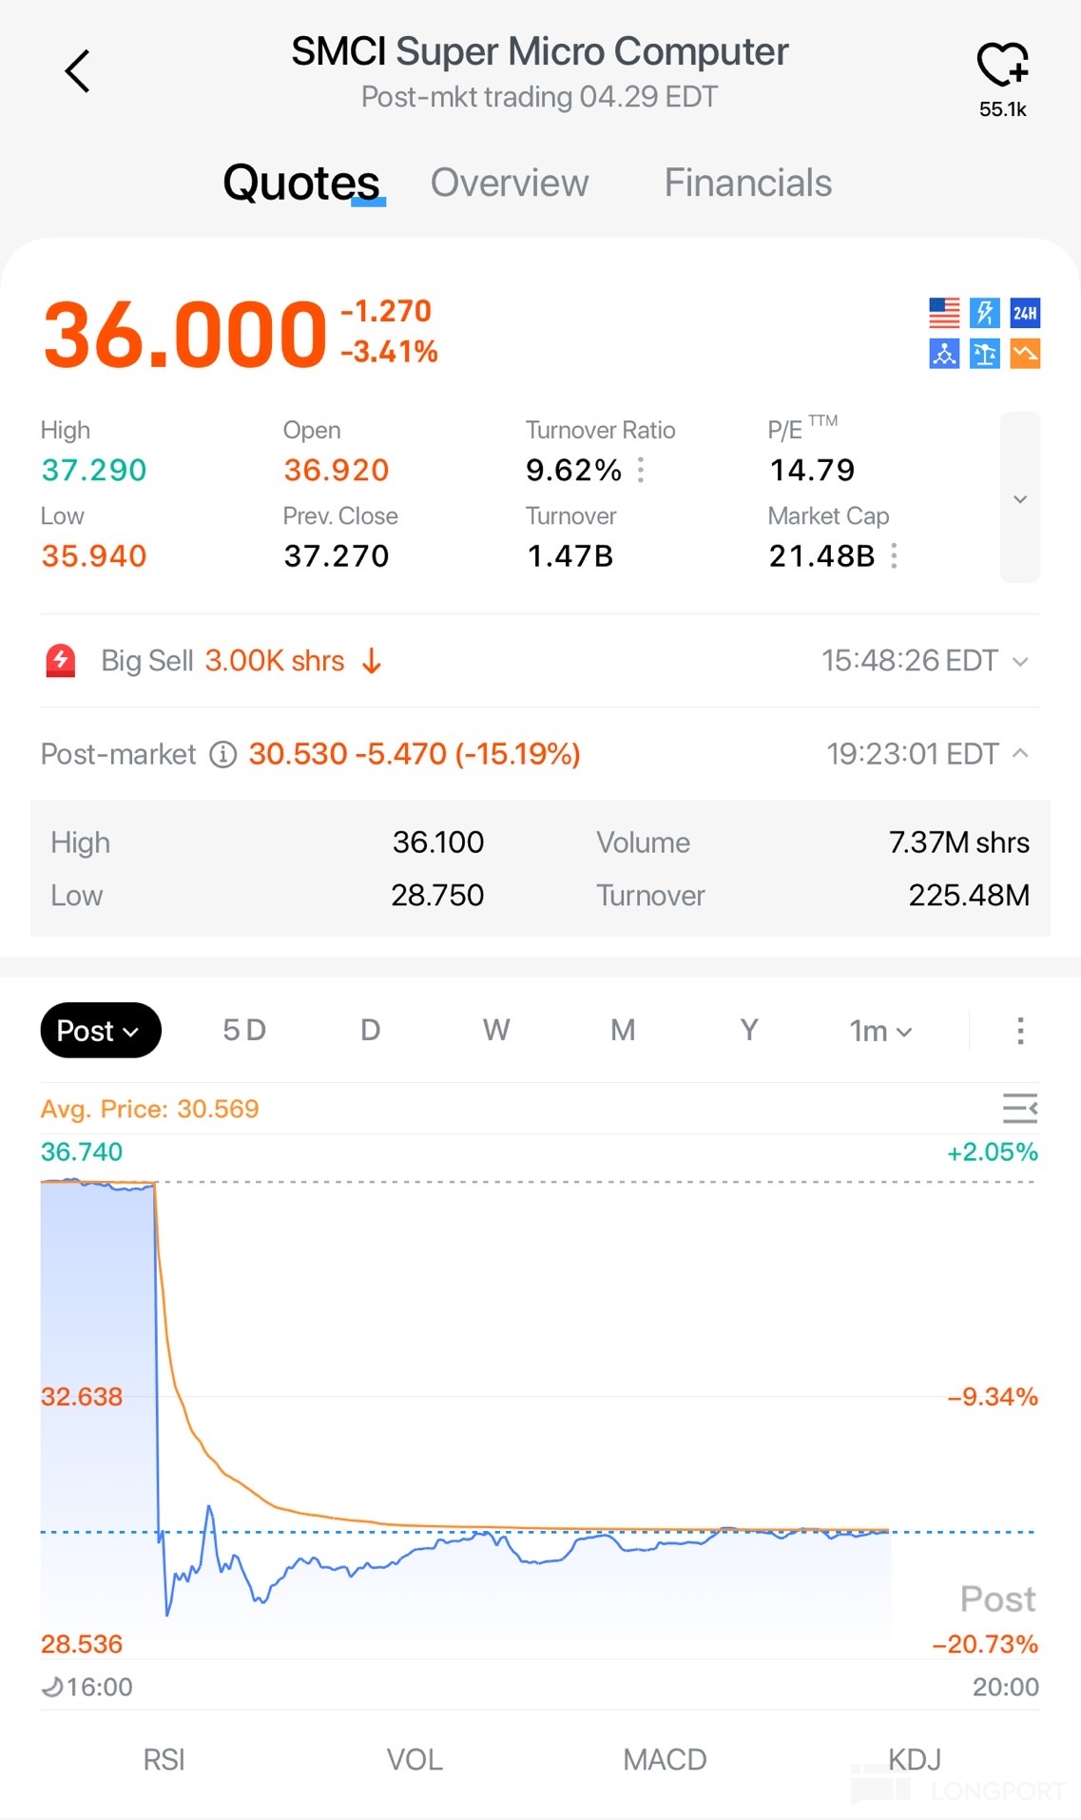Open the 1m interval dropdown
Screen dimensions: 1081x1820
(880, 1031)
